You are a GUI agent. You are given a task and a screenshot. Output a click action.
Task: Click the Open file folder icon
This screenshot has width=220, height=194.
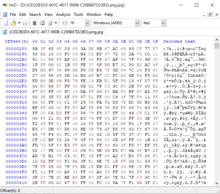13,23
